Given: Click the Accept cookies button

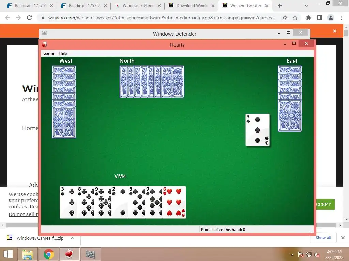Looking at the screenshot, I should 325,204.
